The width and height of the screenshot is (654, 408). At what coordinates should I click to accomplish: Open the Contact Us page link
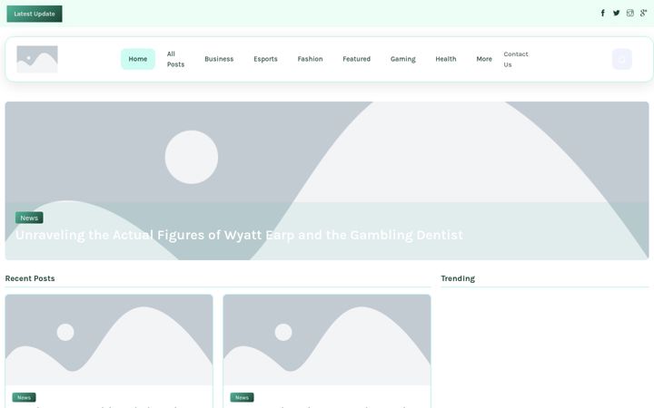(x=516, y=59)
